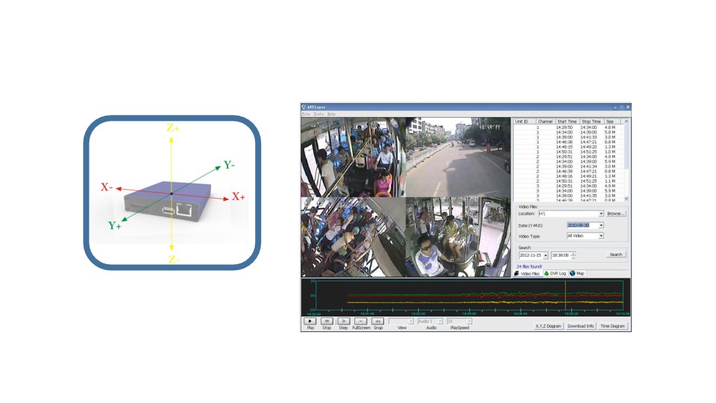Stop video playback

coord(327,321)
